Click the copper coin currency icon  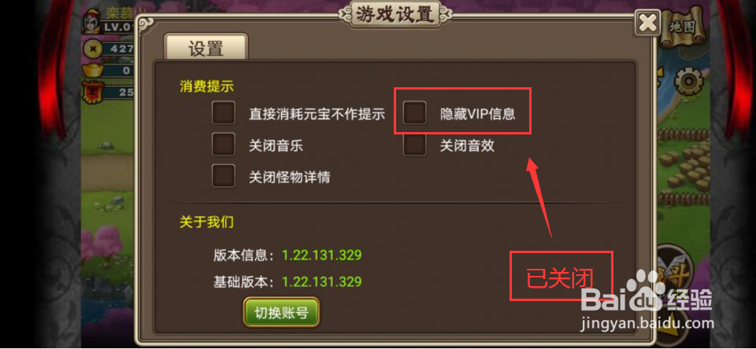tap(93, 49)
